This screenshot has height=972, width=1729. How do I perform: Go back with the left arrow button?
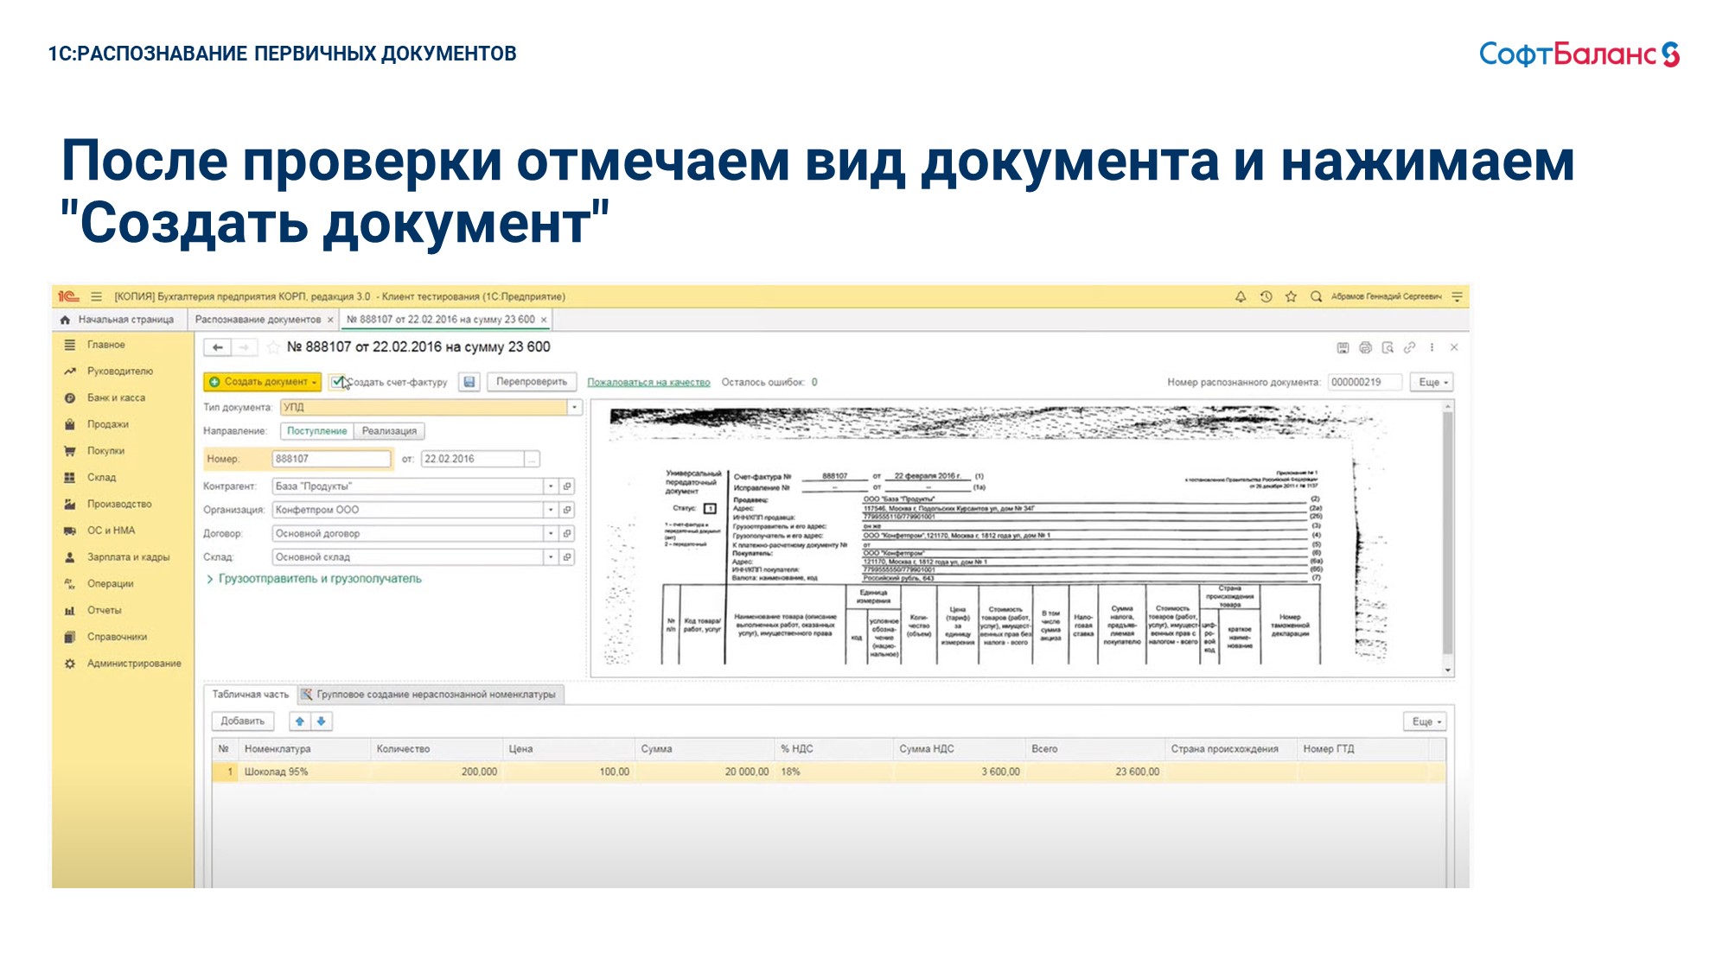click(218, 347)
